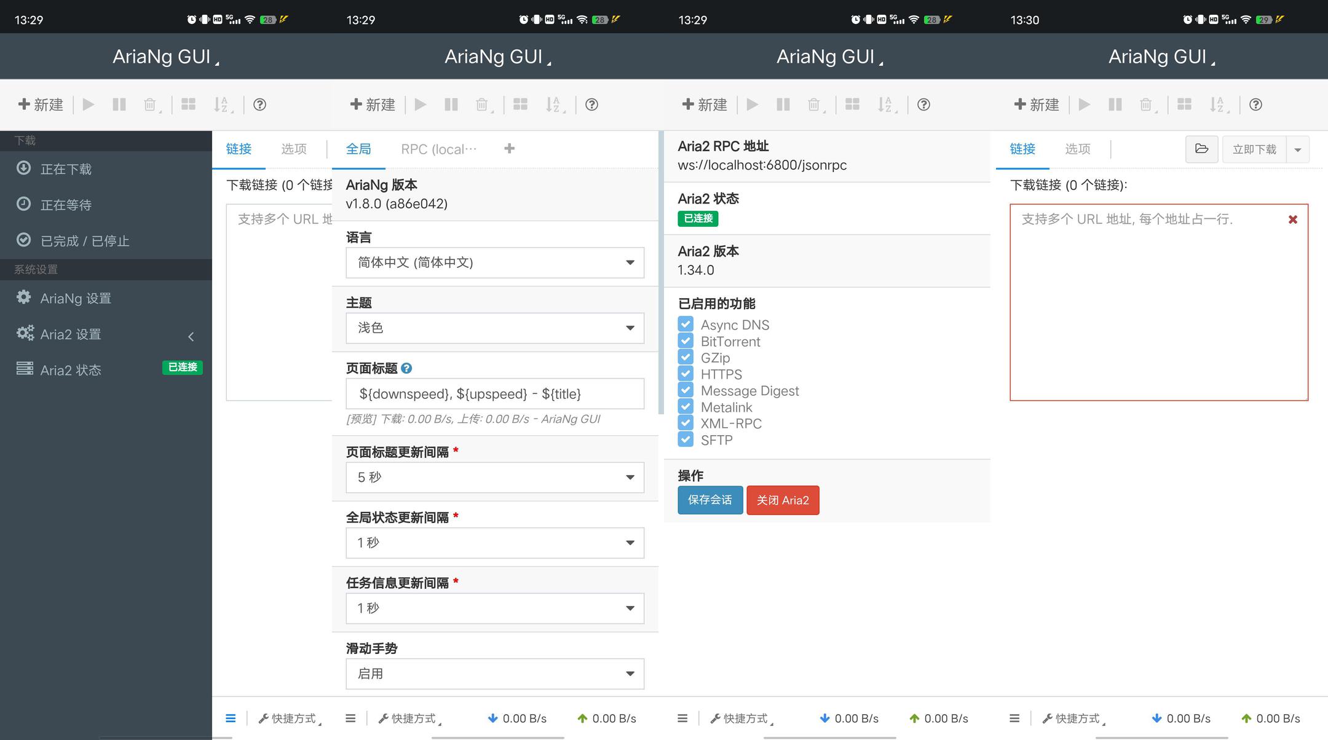Select the 选项 tab in the 13:30 screen
The height and width of the screenshot is (740, 1328).
1078,149
